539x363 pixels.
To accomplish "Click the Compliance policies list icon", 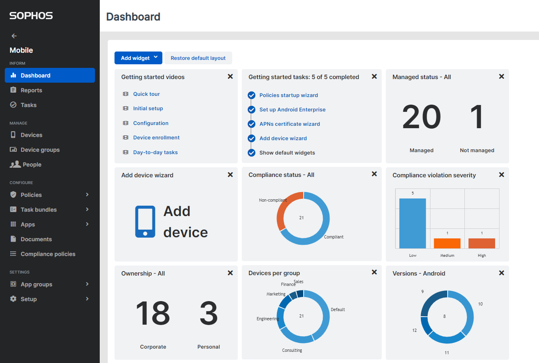I will tap(13, 254).
